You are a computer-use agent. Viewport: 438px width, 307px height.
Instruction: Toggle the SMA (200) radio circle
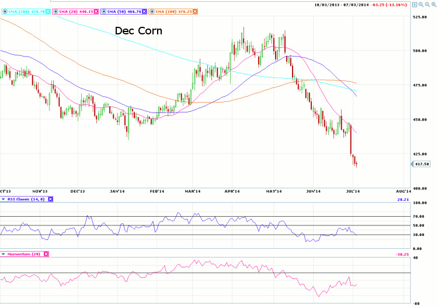coord(4,12)
